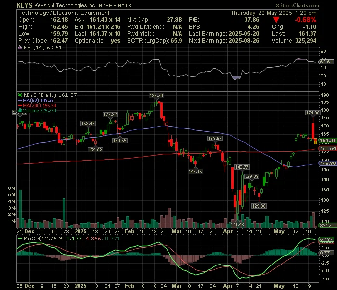Click the RSI axis value tag 63.61
Image resolution: width=337 pixels, height=290 pixels.
coord(326,62)
